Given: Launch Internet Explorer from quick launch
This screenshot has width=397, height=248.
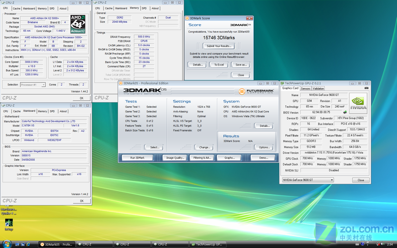Looking at the screenshot, I should pos(28,244).
